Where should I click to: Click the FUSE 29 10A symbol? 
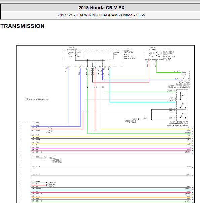pyautogui.click(x=149, y=55)
